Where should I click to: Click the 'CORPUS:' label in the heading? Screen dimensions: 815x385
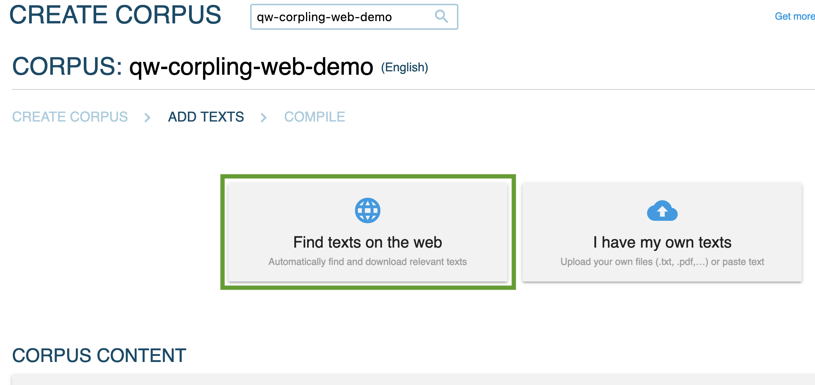tap(67, 66)
